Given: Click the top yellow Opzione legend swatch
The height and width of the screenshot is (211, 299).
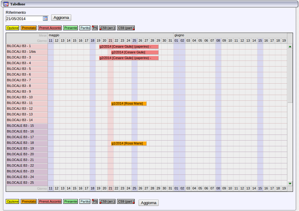Looking at the screenshot, I should tap(12, 28).
